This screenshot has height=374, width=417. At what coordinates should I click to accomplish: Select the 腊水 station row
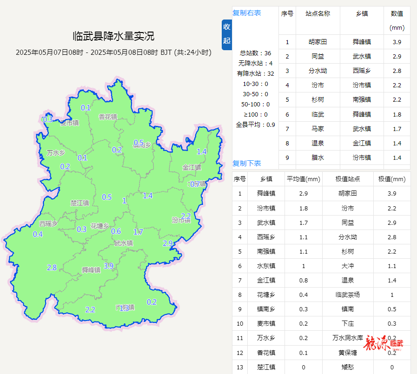point(318,157)
